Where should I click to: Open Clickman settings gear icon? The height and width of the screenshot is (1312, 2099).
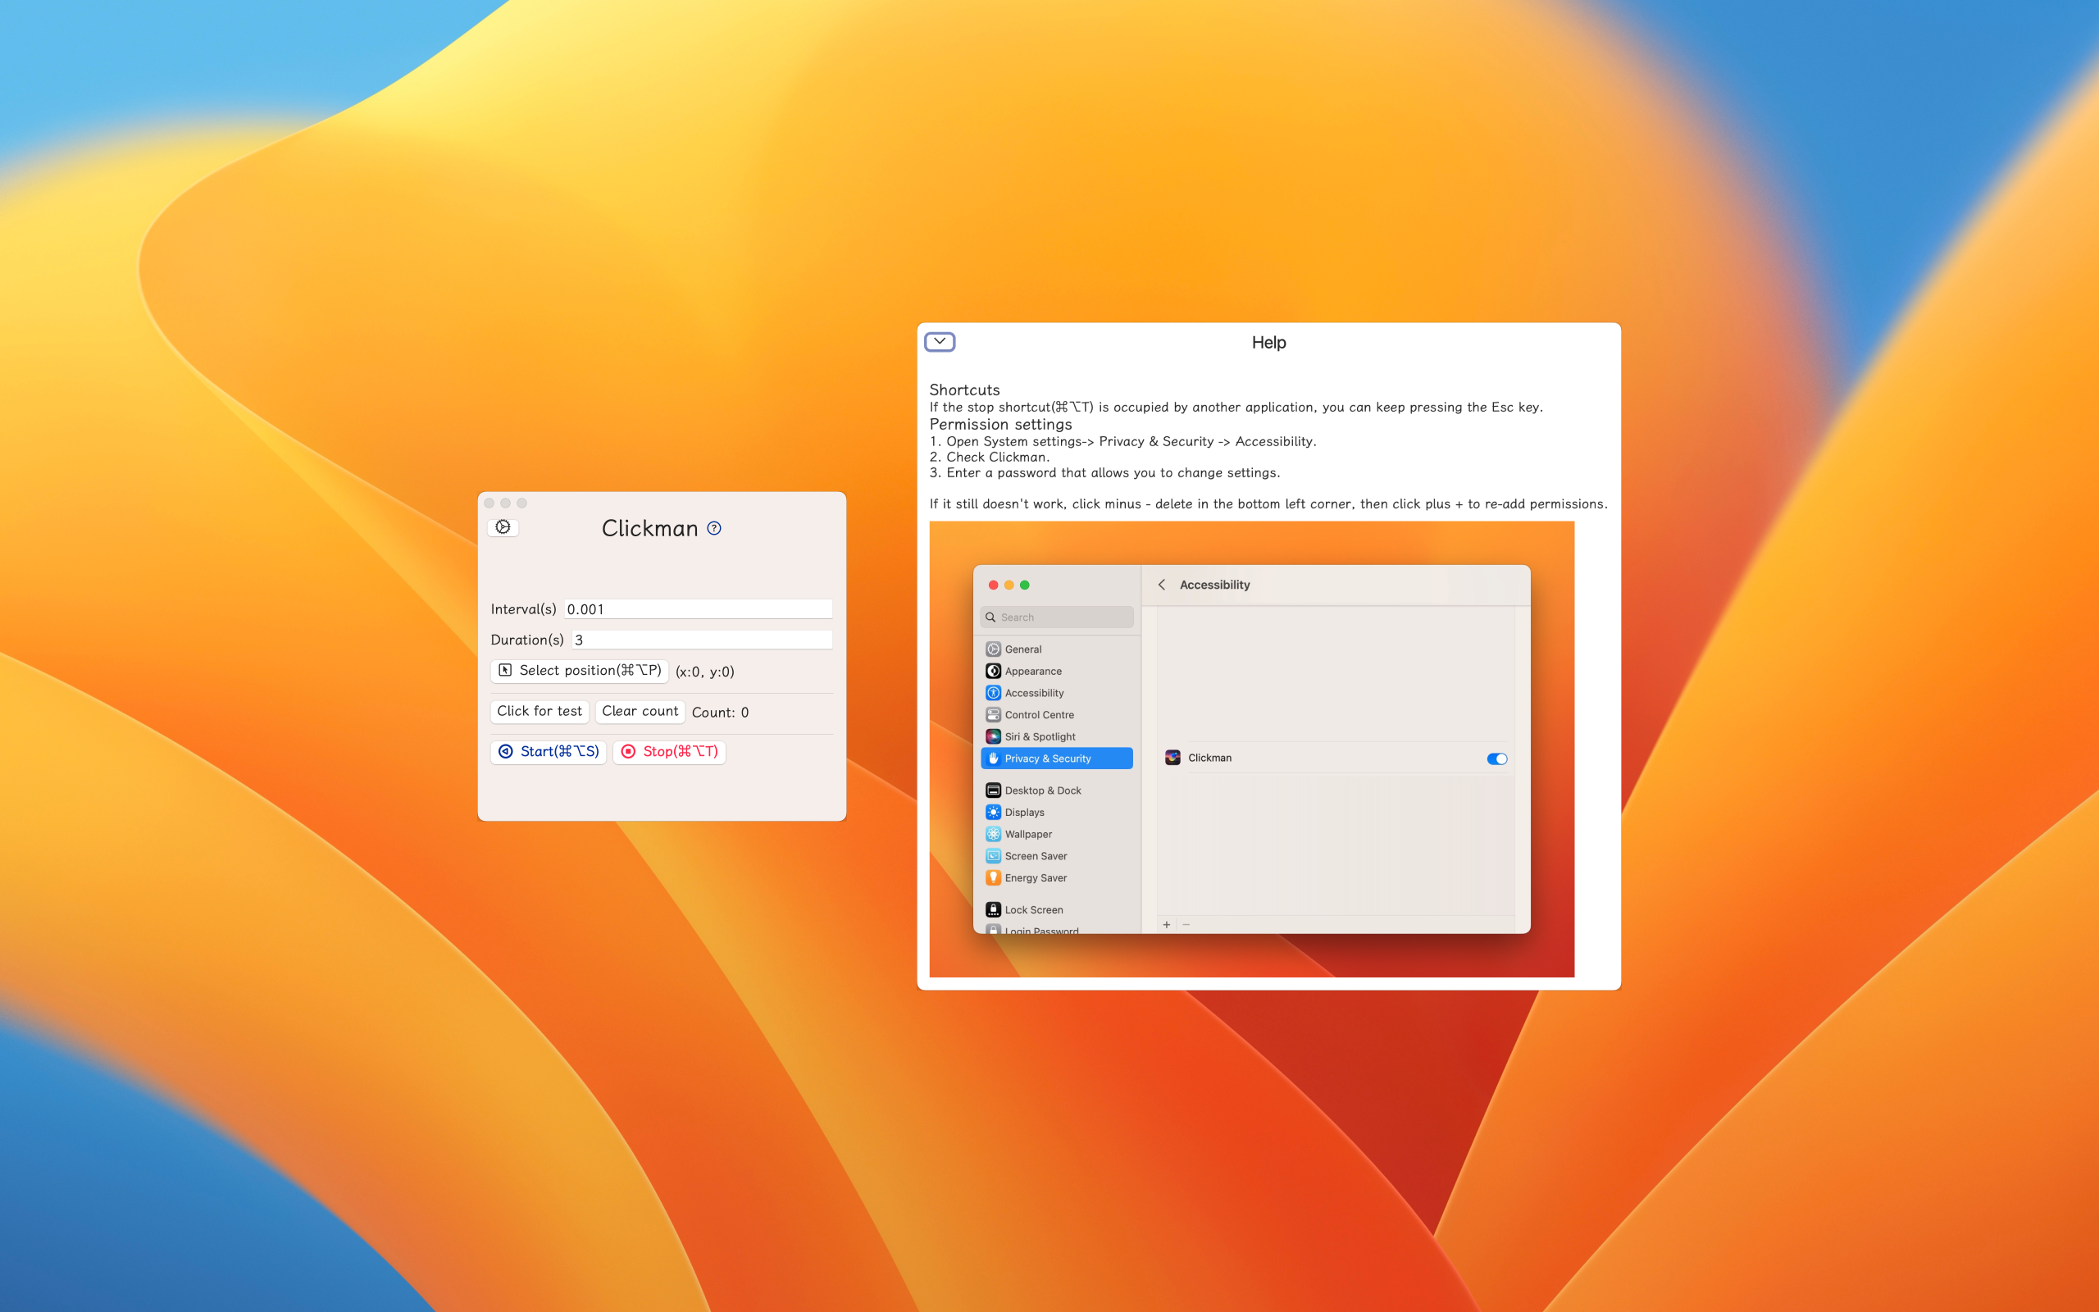pos(503,526)
